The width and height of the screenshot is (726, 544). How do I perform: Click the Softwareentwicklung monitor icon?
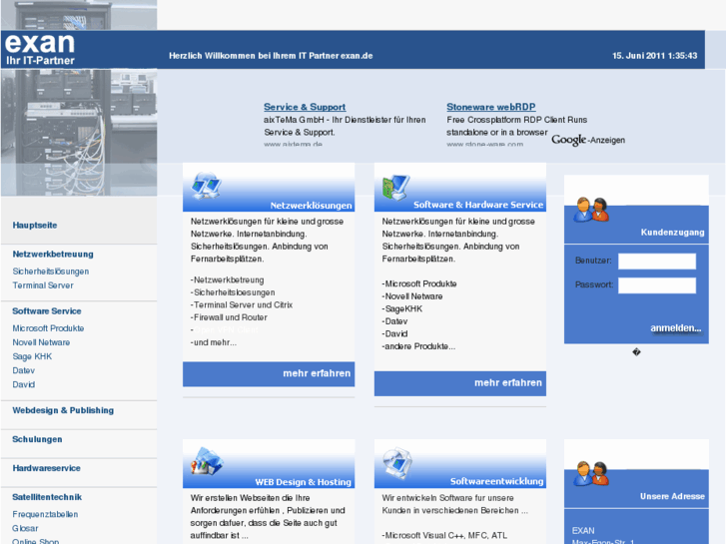pos(397,462)
